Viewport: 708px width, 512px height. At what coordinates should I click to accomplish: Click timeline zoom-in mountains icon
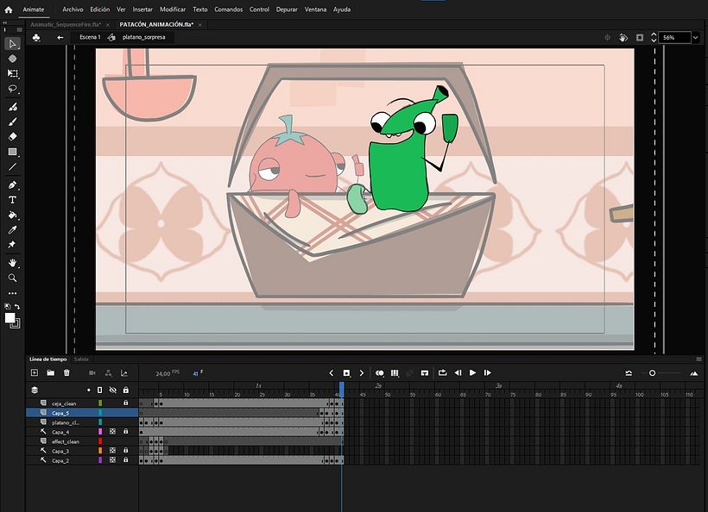point(694,373)
